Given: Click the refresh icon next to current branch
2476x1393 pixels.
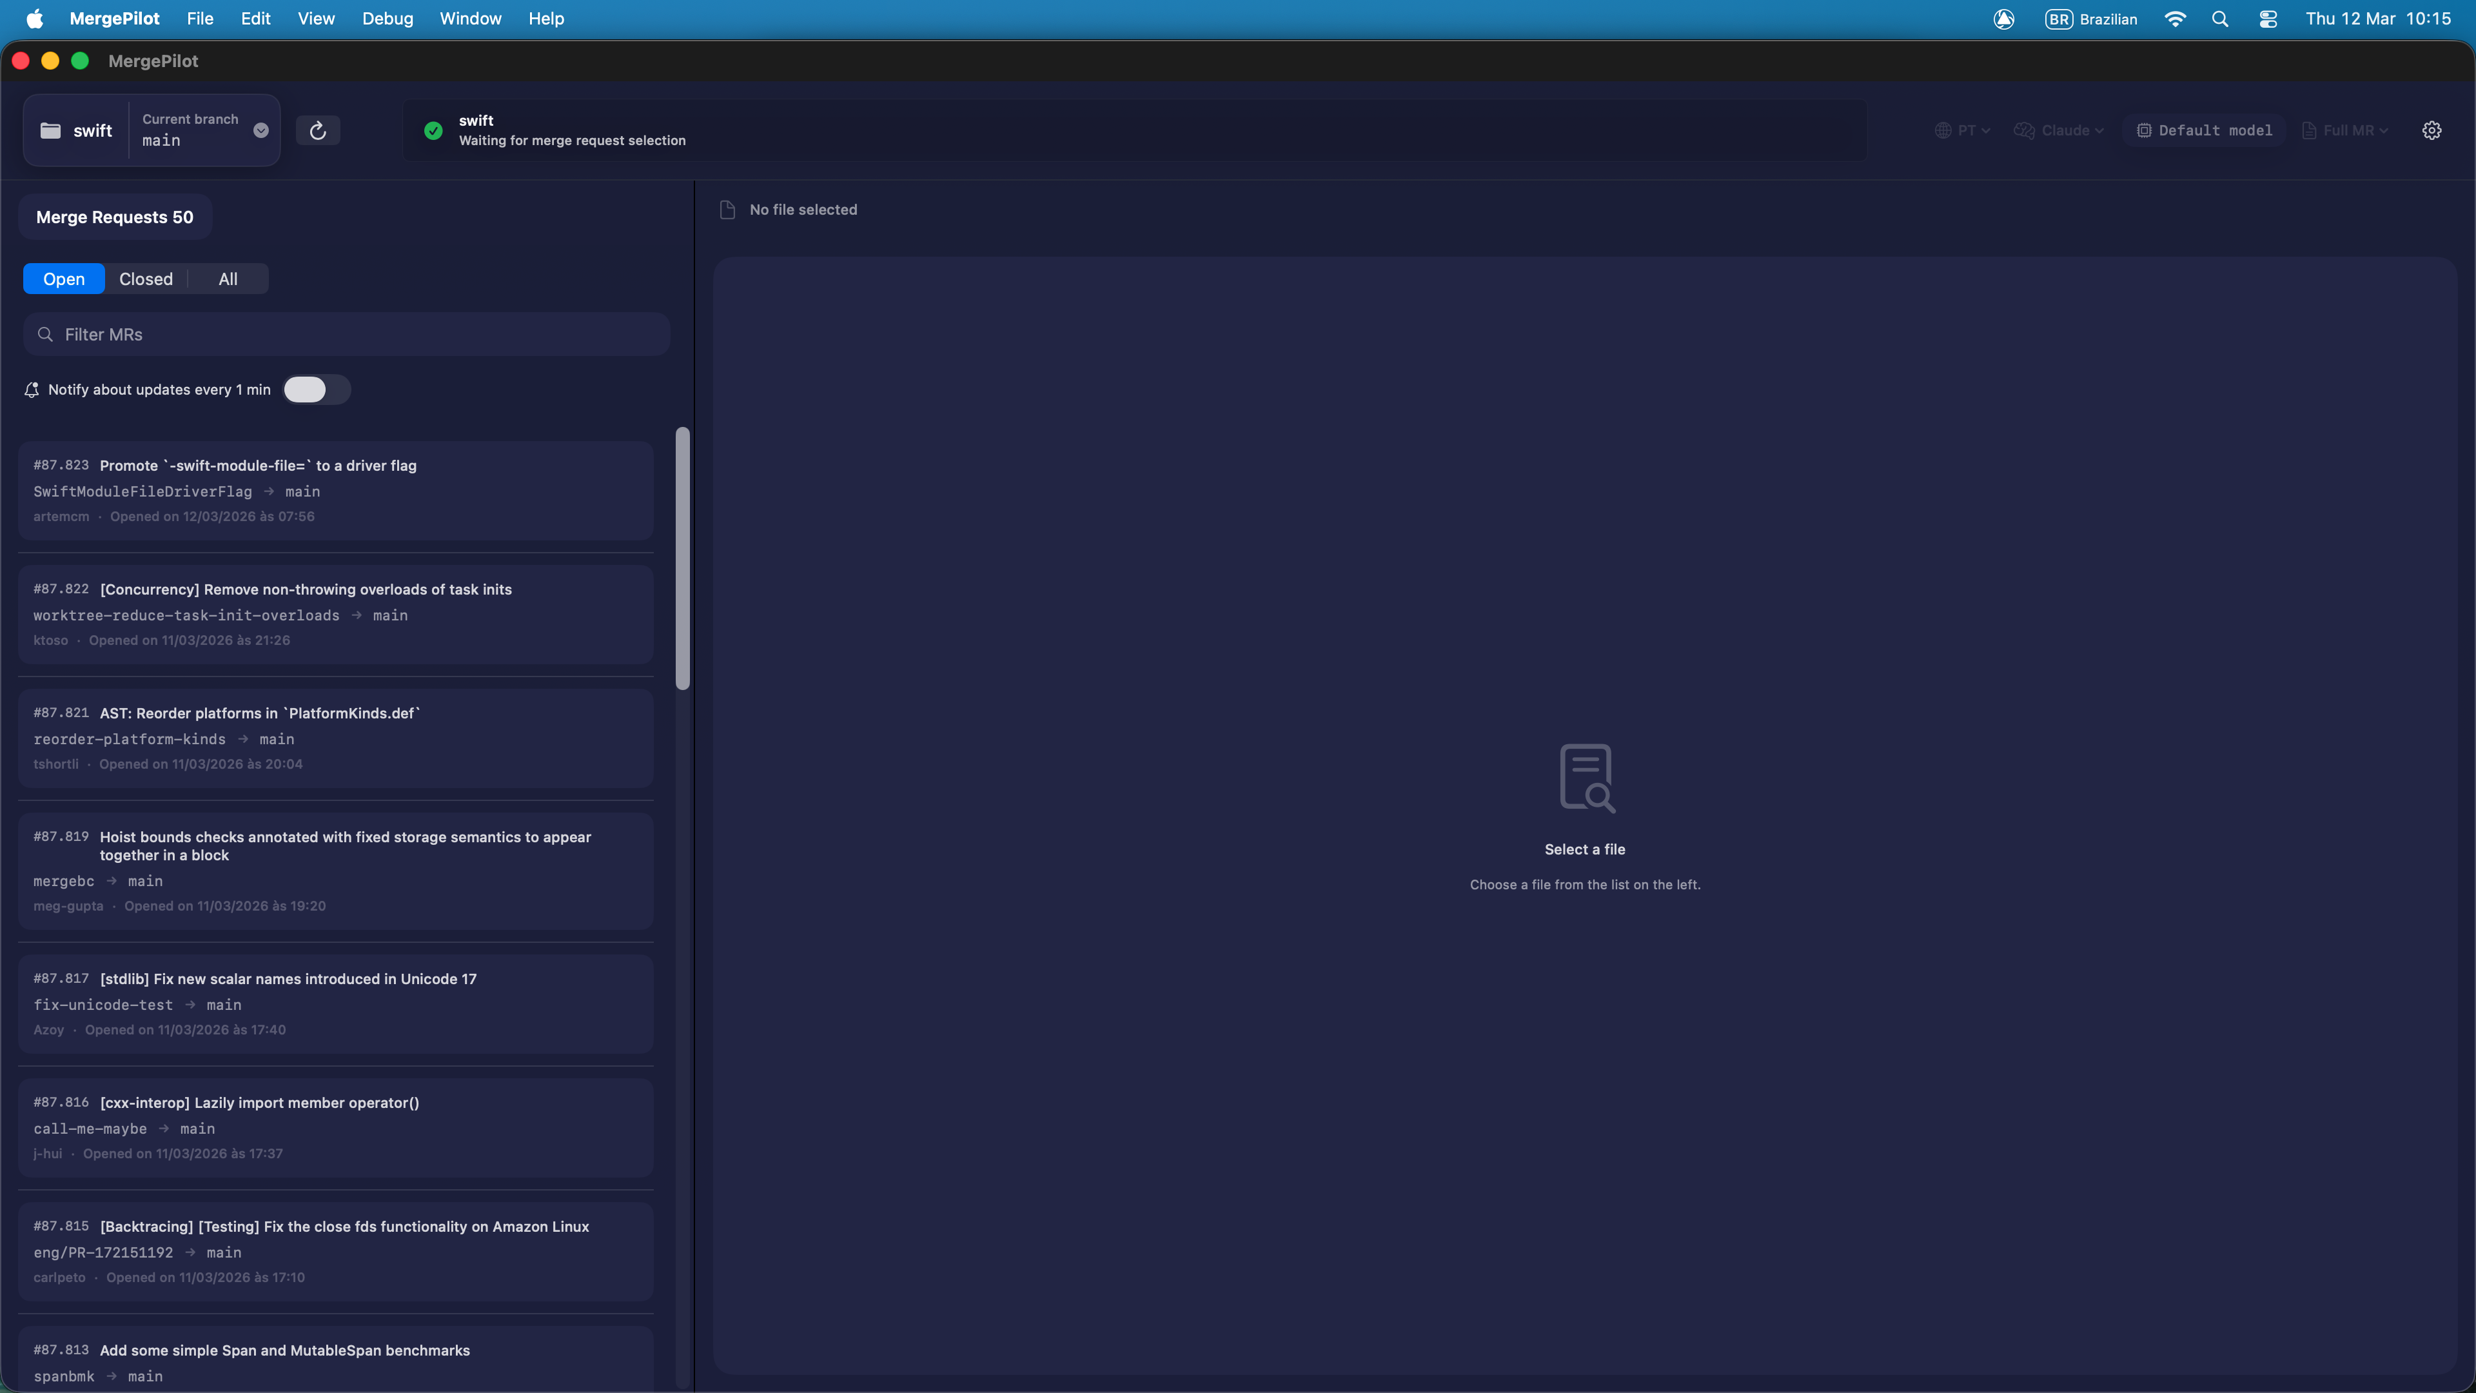Looking at the screenshot, I should coord(318,130).
